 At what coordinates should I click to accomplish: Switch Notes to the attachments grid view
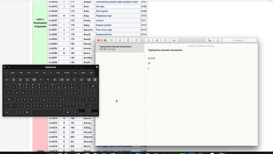120,40
